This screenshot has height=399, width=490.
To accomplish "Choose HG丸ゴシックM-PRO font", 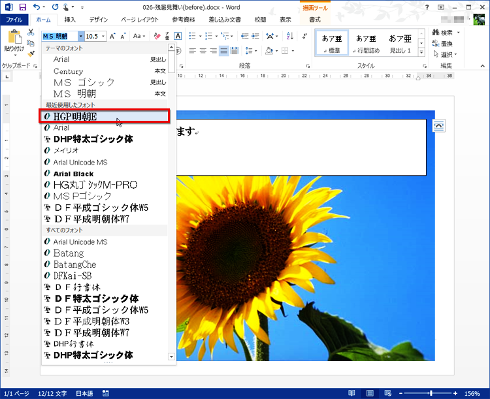I will click(x=105, y=185).
